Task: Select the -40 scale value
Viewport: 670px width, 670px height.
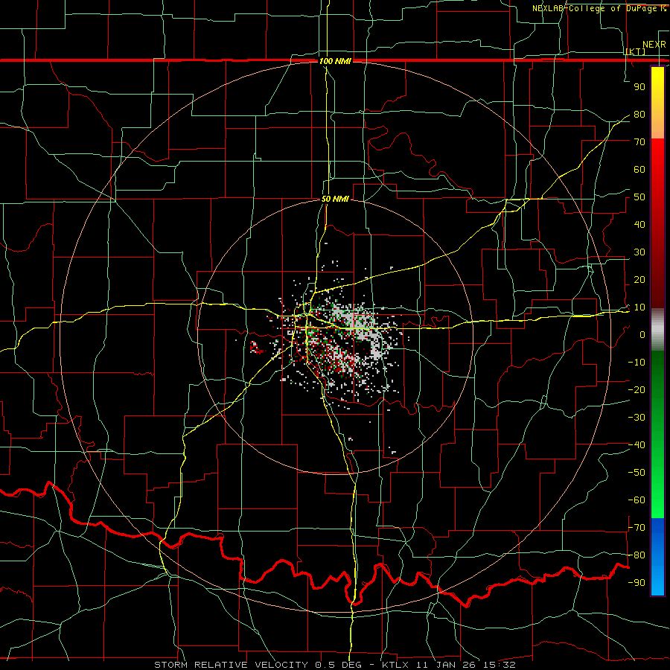Action: click(x=636, y=445)
